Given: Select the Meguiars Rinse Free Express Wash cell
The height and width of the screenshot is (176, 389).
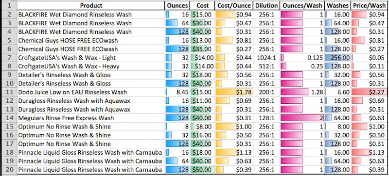Looking at the screenshot, I should (x=91, y=118).
